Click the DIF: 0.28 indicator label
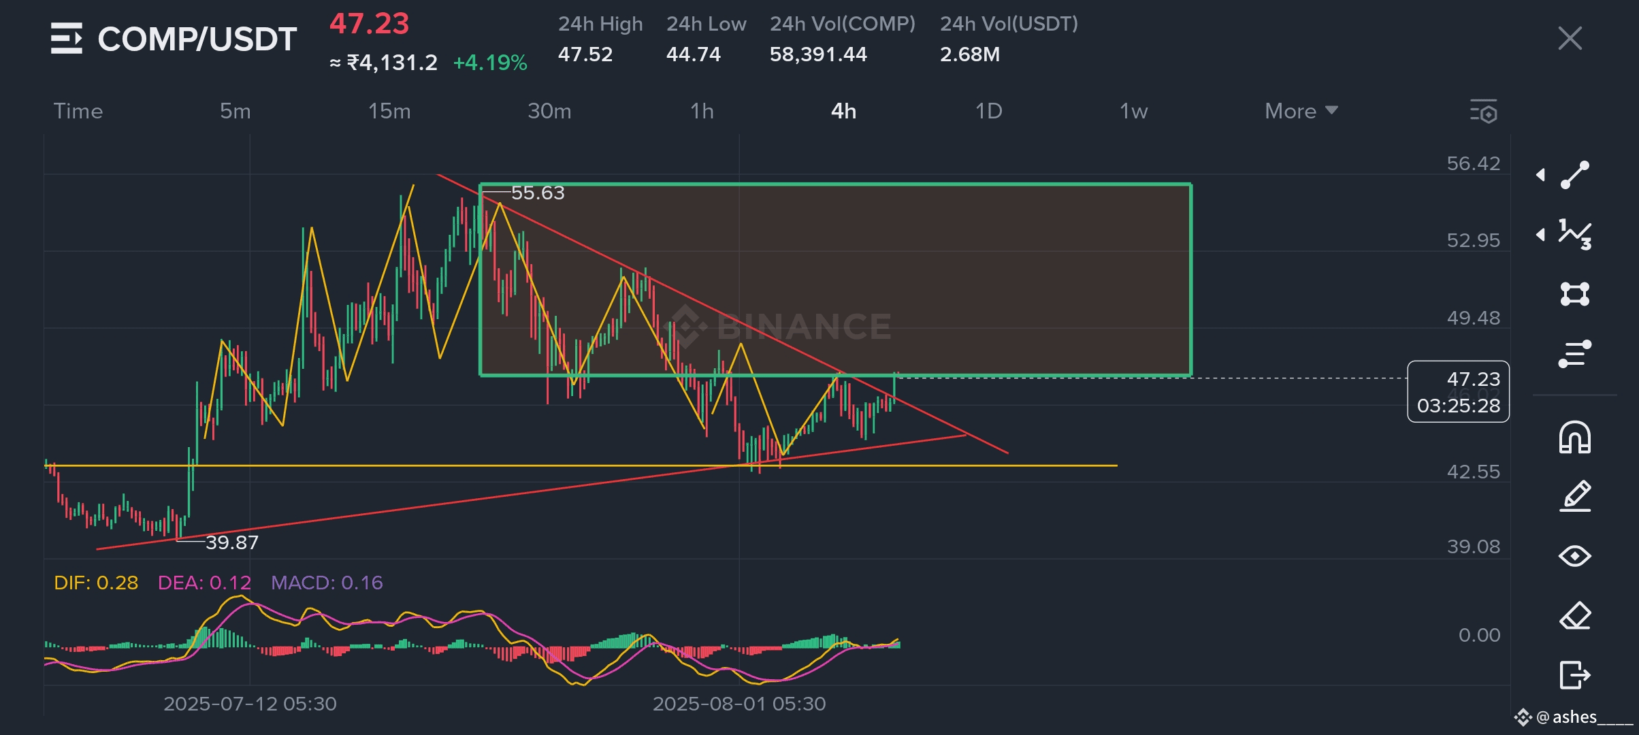Viewport: 1639px width, 735px height. click(x=96, y=583)
